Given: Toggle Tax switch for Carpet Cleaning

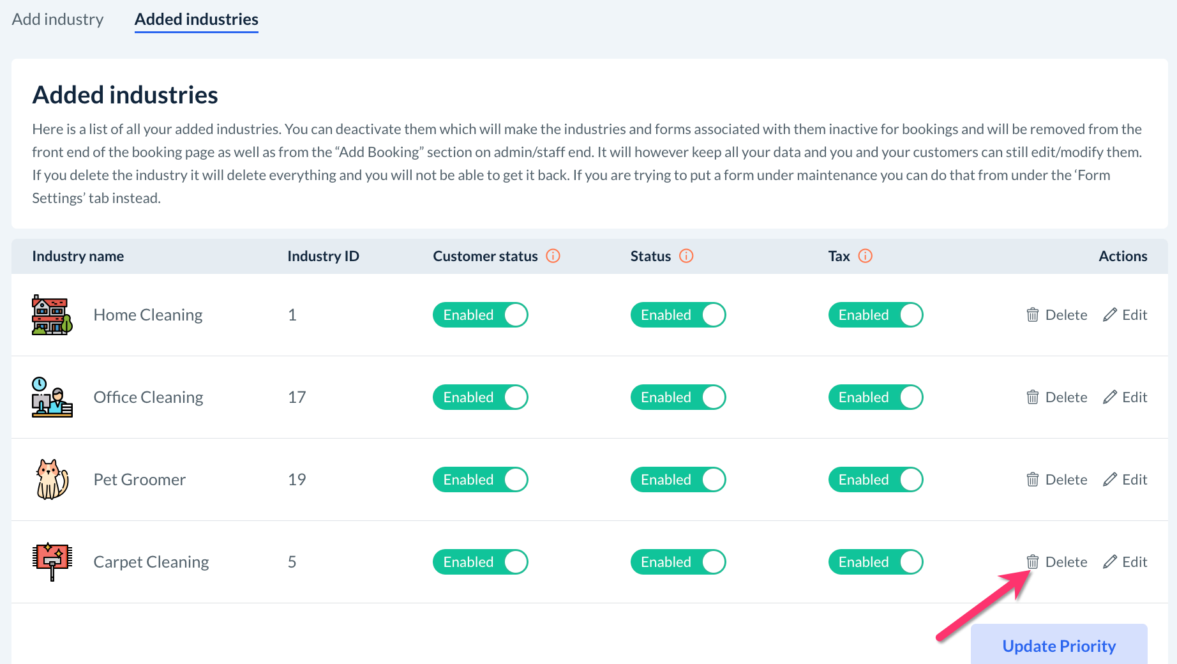Looking at the screenshot, I should click(x=876, y=562).
